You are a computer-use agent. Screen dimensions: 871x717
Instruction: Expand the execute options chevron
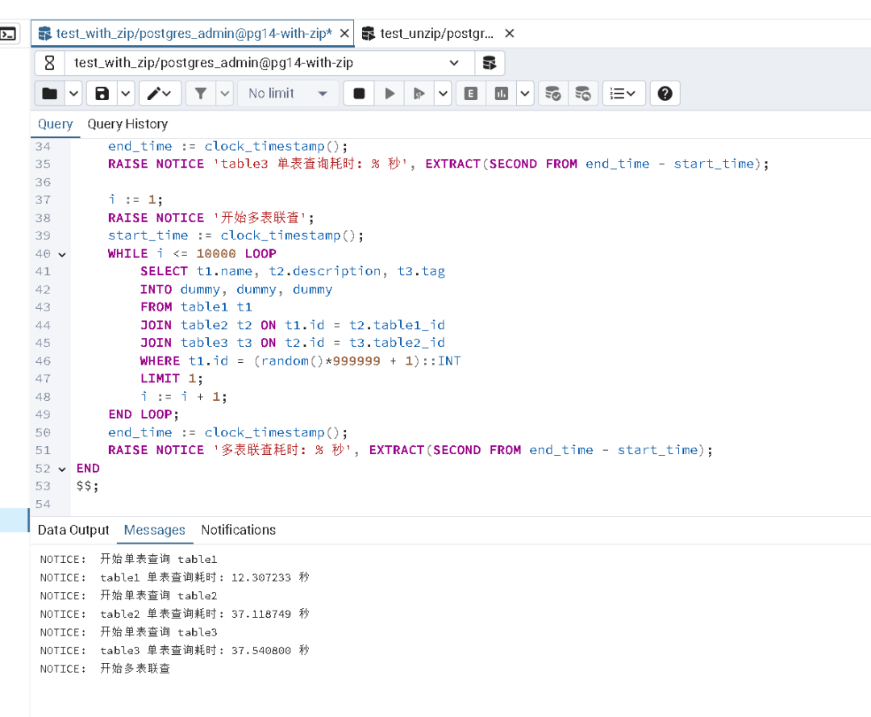point(442,93)
